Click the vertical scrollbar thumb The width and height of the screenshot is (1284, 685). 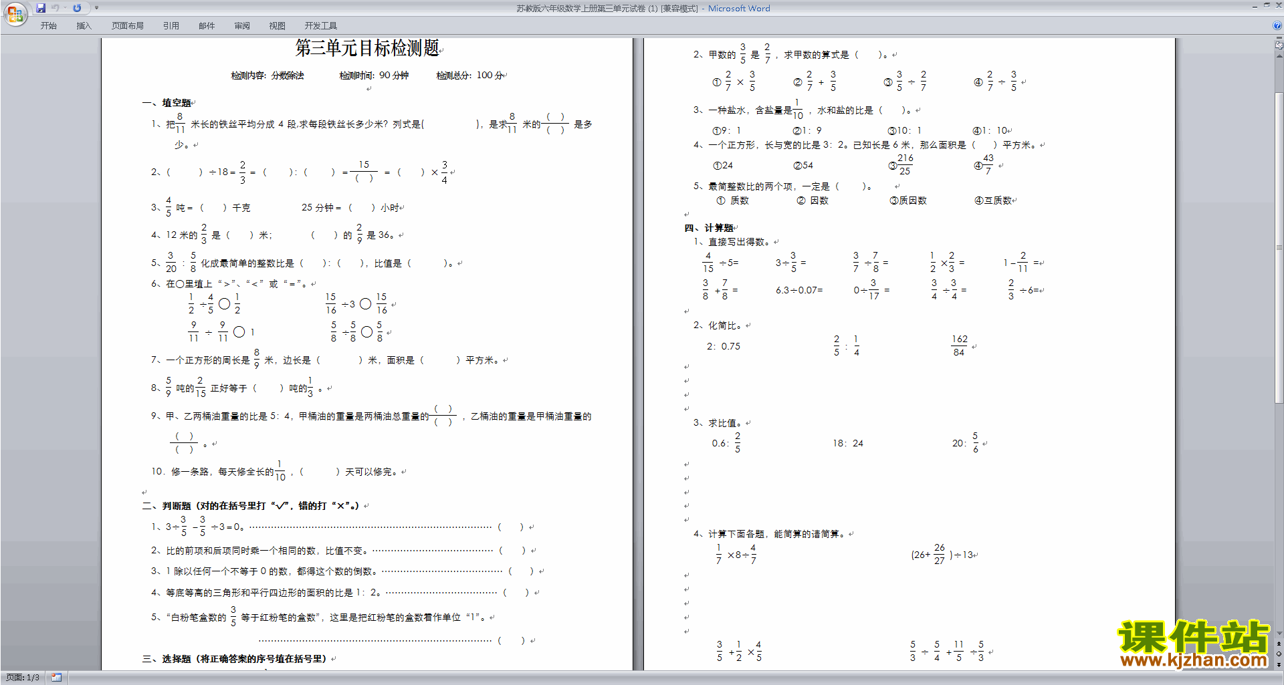tap(1279, 247)
